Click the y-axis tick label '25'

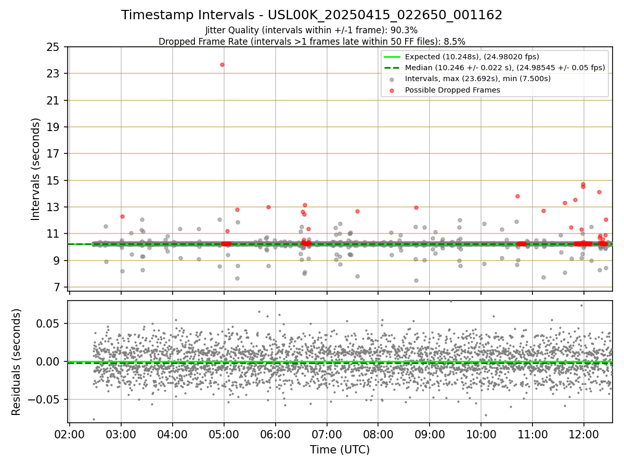[53, 47]
